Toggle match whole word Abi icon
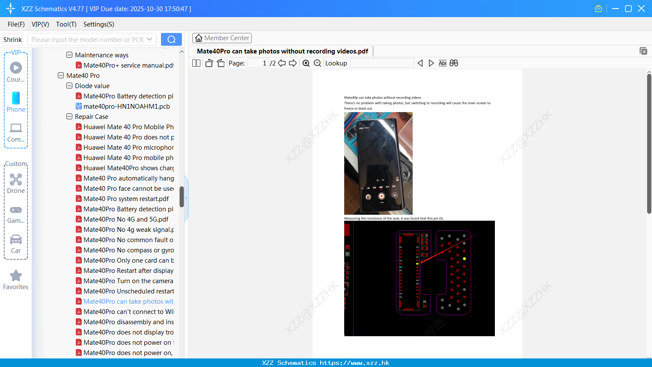The height and width of the screenshot is (367, 652). click(443, 63)
